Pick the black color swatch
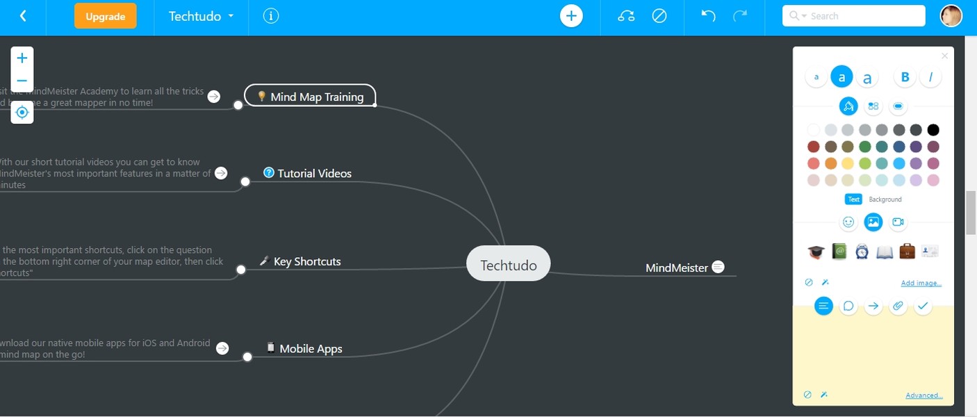Viewport: 977px width, 417px height. (x=933, y=129)
